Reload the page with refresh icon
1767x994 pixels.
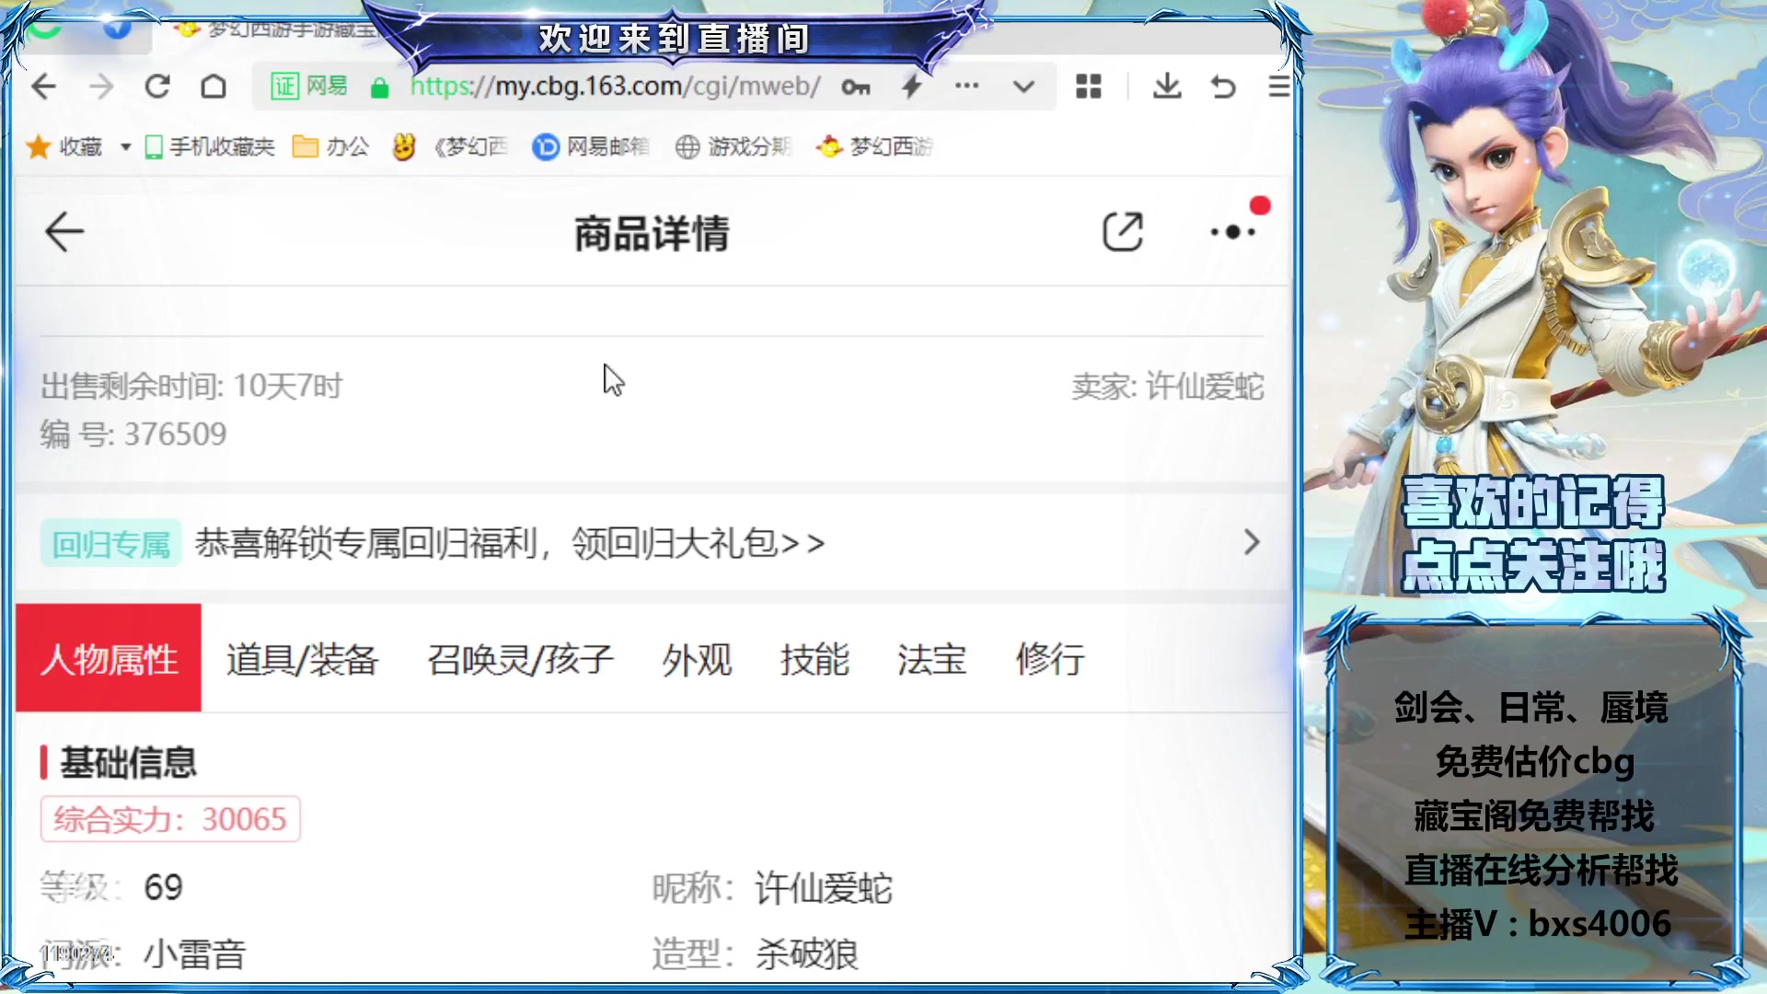[x=157, y=87]
